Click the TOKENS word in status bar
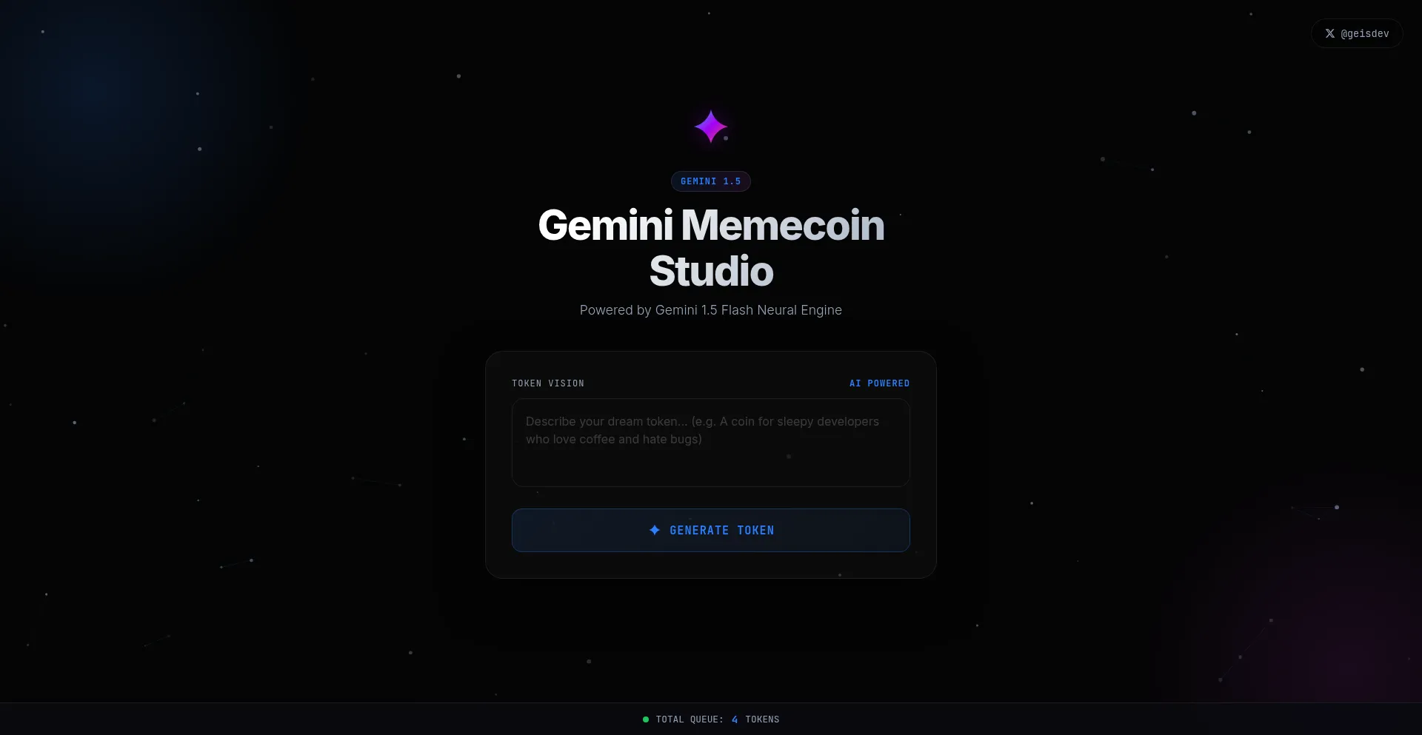The width and height of the screenshot is (1422, 735). click(x=762, y=719)
